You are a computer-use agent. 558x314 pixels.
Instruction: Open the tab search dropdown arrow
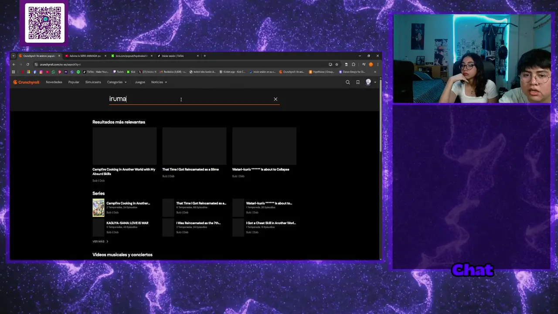coord(14,56)
